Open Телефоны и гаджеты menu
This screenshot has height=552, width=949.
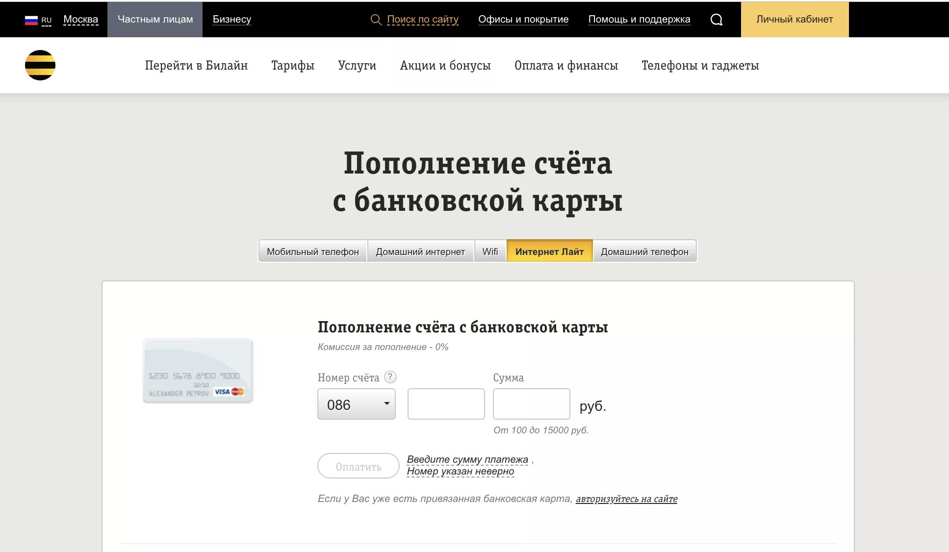(700, 65)
